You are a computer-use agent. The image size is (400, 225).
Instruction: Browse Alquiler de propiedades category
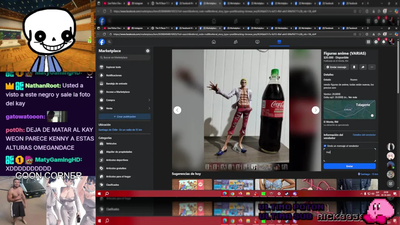(124, 152)
